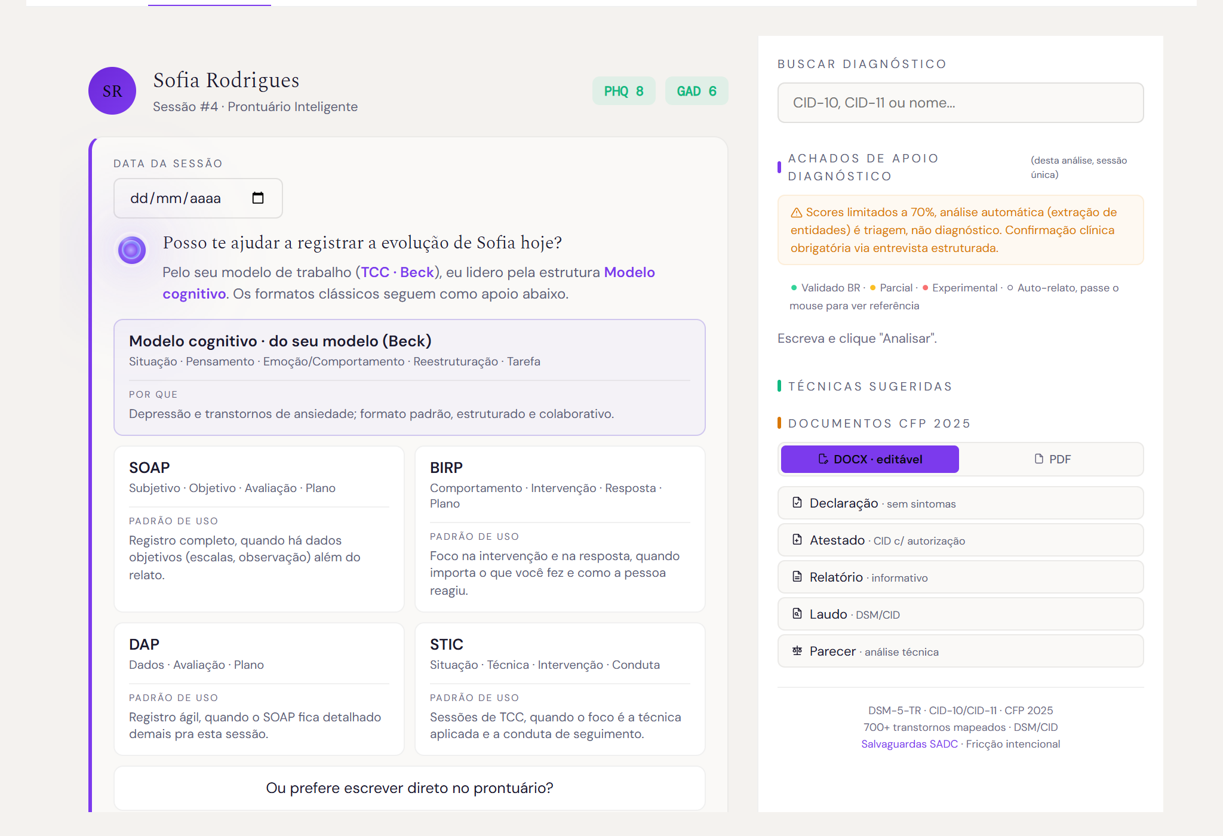Image resolution: width=1223 pixels, height=836 pixels.
Task: Click 'Sessão #4 · Prontuário Inteligente' subtitle
Action: point(255,107)
